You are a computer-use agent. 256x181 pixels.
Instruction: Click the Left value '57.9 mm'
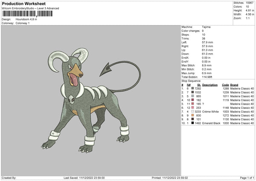click(x=207, y=42)
